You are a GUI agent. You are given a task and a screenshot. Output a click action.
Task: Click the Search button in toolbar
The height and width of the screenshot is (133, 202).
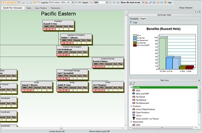pyautogui.click(x=85, y=2)
